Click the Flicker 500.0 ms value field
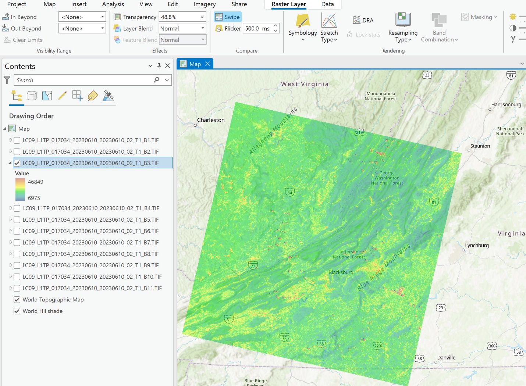 point(257,28)
